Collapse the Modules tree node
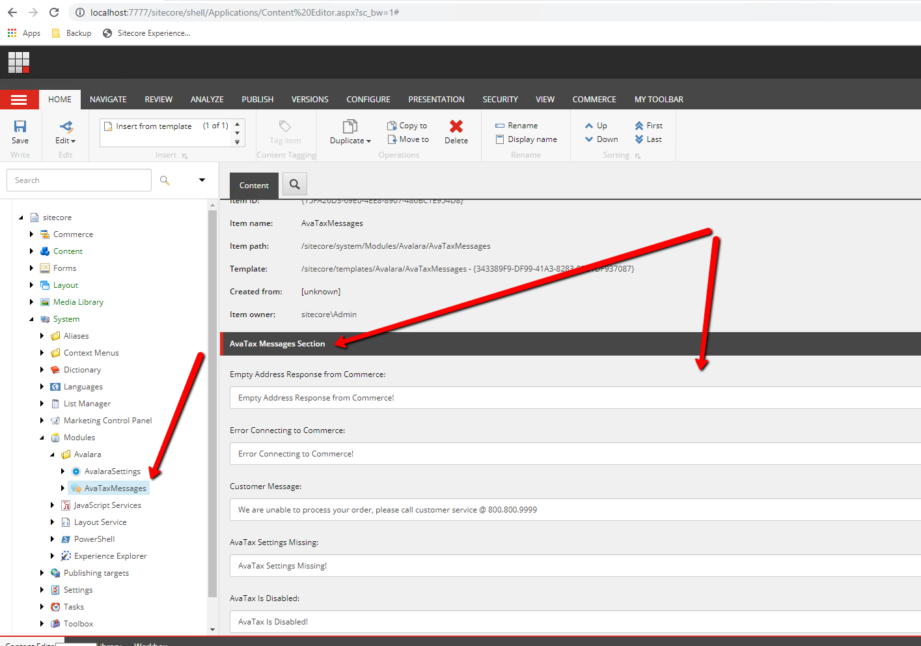 [42, 438]
